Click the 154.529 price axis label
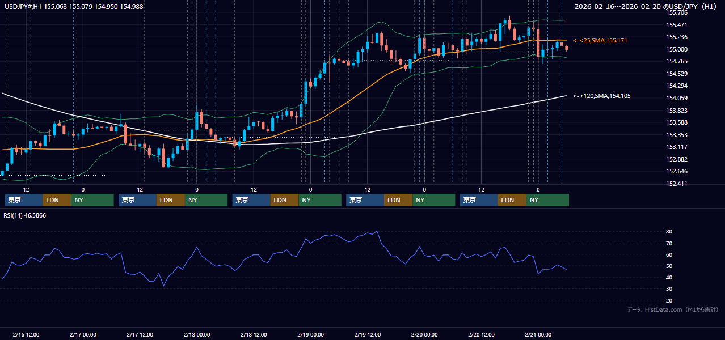This screenshot has width=725, height=340. coord(676,74)
